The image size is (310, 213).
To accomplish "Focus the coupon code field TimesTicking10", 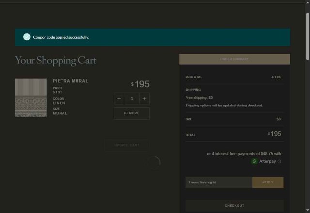I will [218, 183].
